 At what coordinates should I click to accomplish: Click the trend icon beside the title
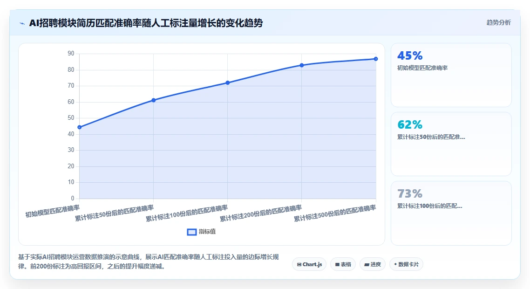pyautogui.click(x=22, y=23)
